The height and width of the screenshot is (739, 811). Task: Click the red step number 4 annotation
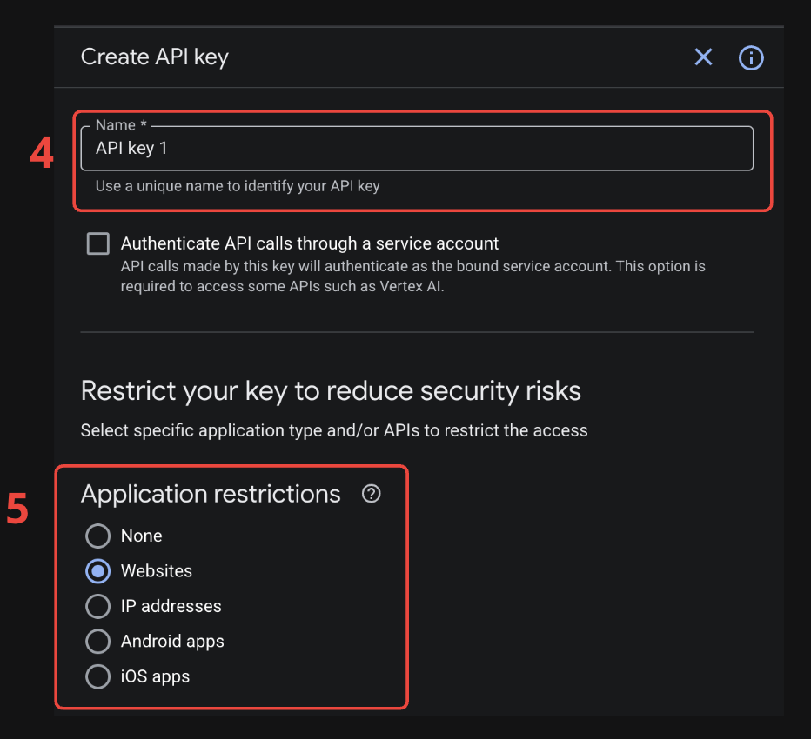(x=41, y=154)
